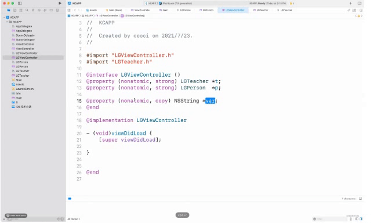
Task: Choose iPod touch run destination
Action: 176,3
